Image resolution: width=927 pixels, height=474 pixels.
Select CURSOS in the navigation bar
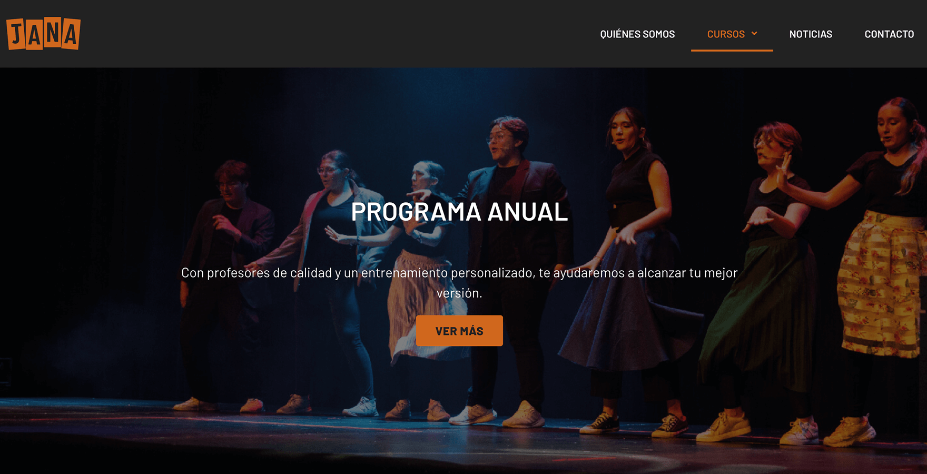pos(726,34)
